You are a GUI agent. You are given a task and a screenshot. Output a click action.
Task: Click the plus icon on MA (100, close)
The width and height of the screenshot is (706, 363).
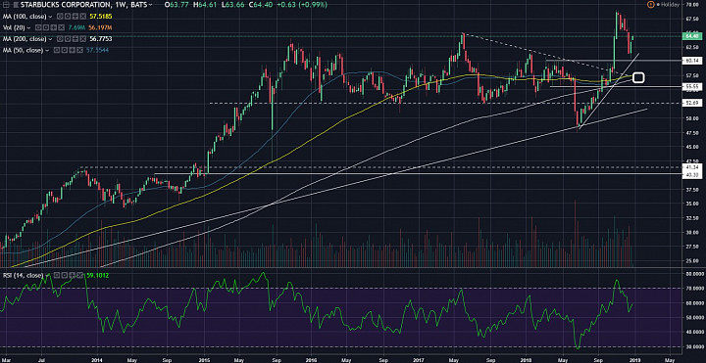click(76, 17)
